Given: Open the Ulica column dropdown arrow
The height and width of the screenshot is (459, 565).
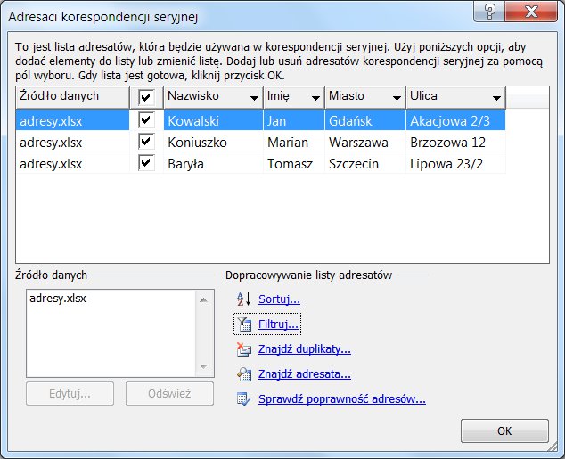Looking at the screenshot, I should tap(495, 97).
